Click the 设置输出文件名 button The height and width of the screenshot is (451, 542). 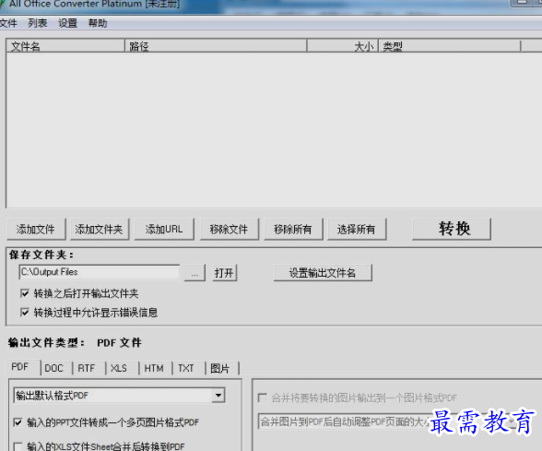point(323,273)
